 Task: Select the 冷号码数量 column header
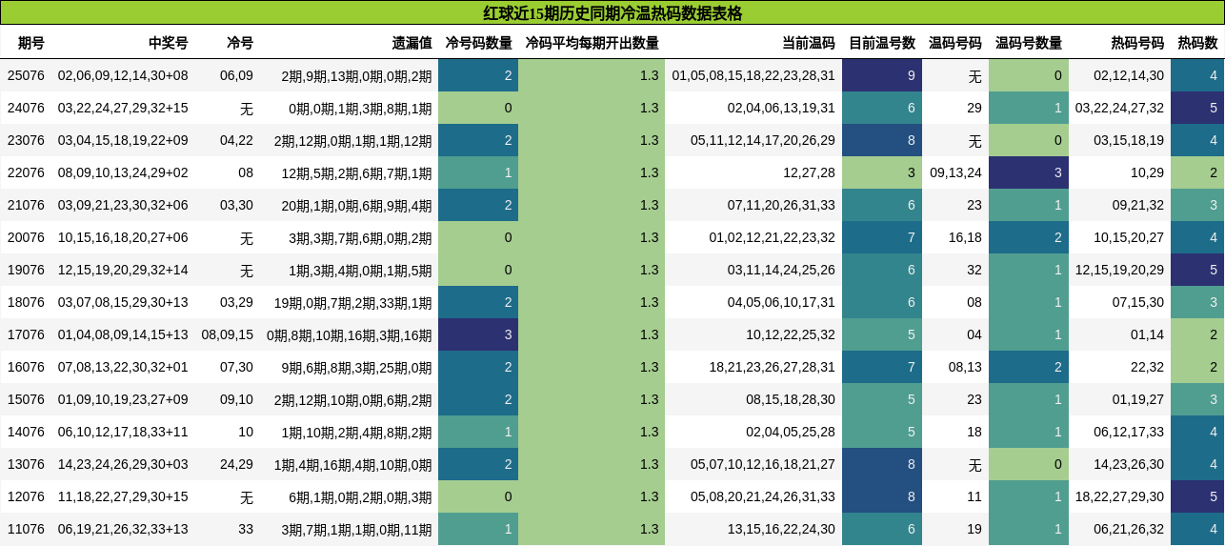point(478,43)
